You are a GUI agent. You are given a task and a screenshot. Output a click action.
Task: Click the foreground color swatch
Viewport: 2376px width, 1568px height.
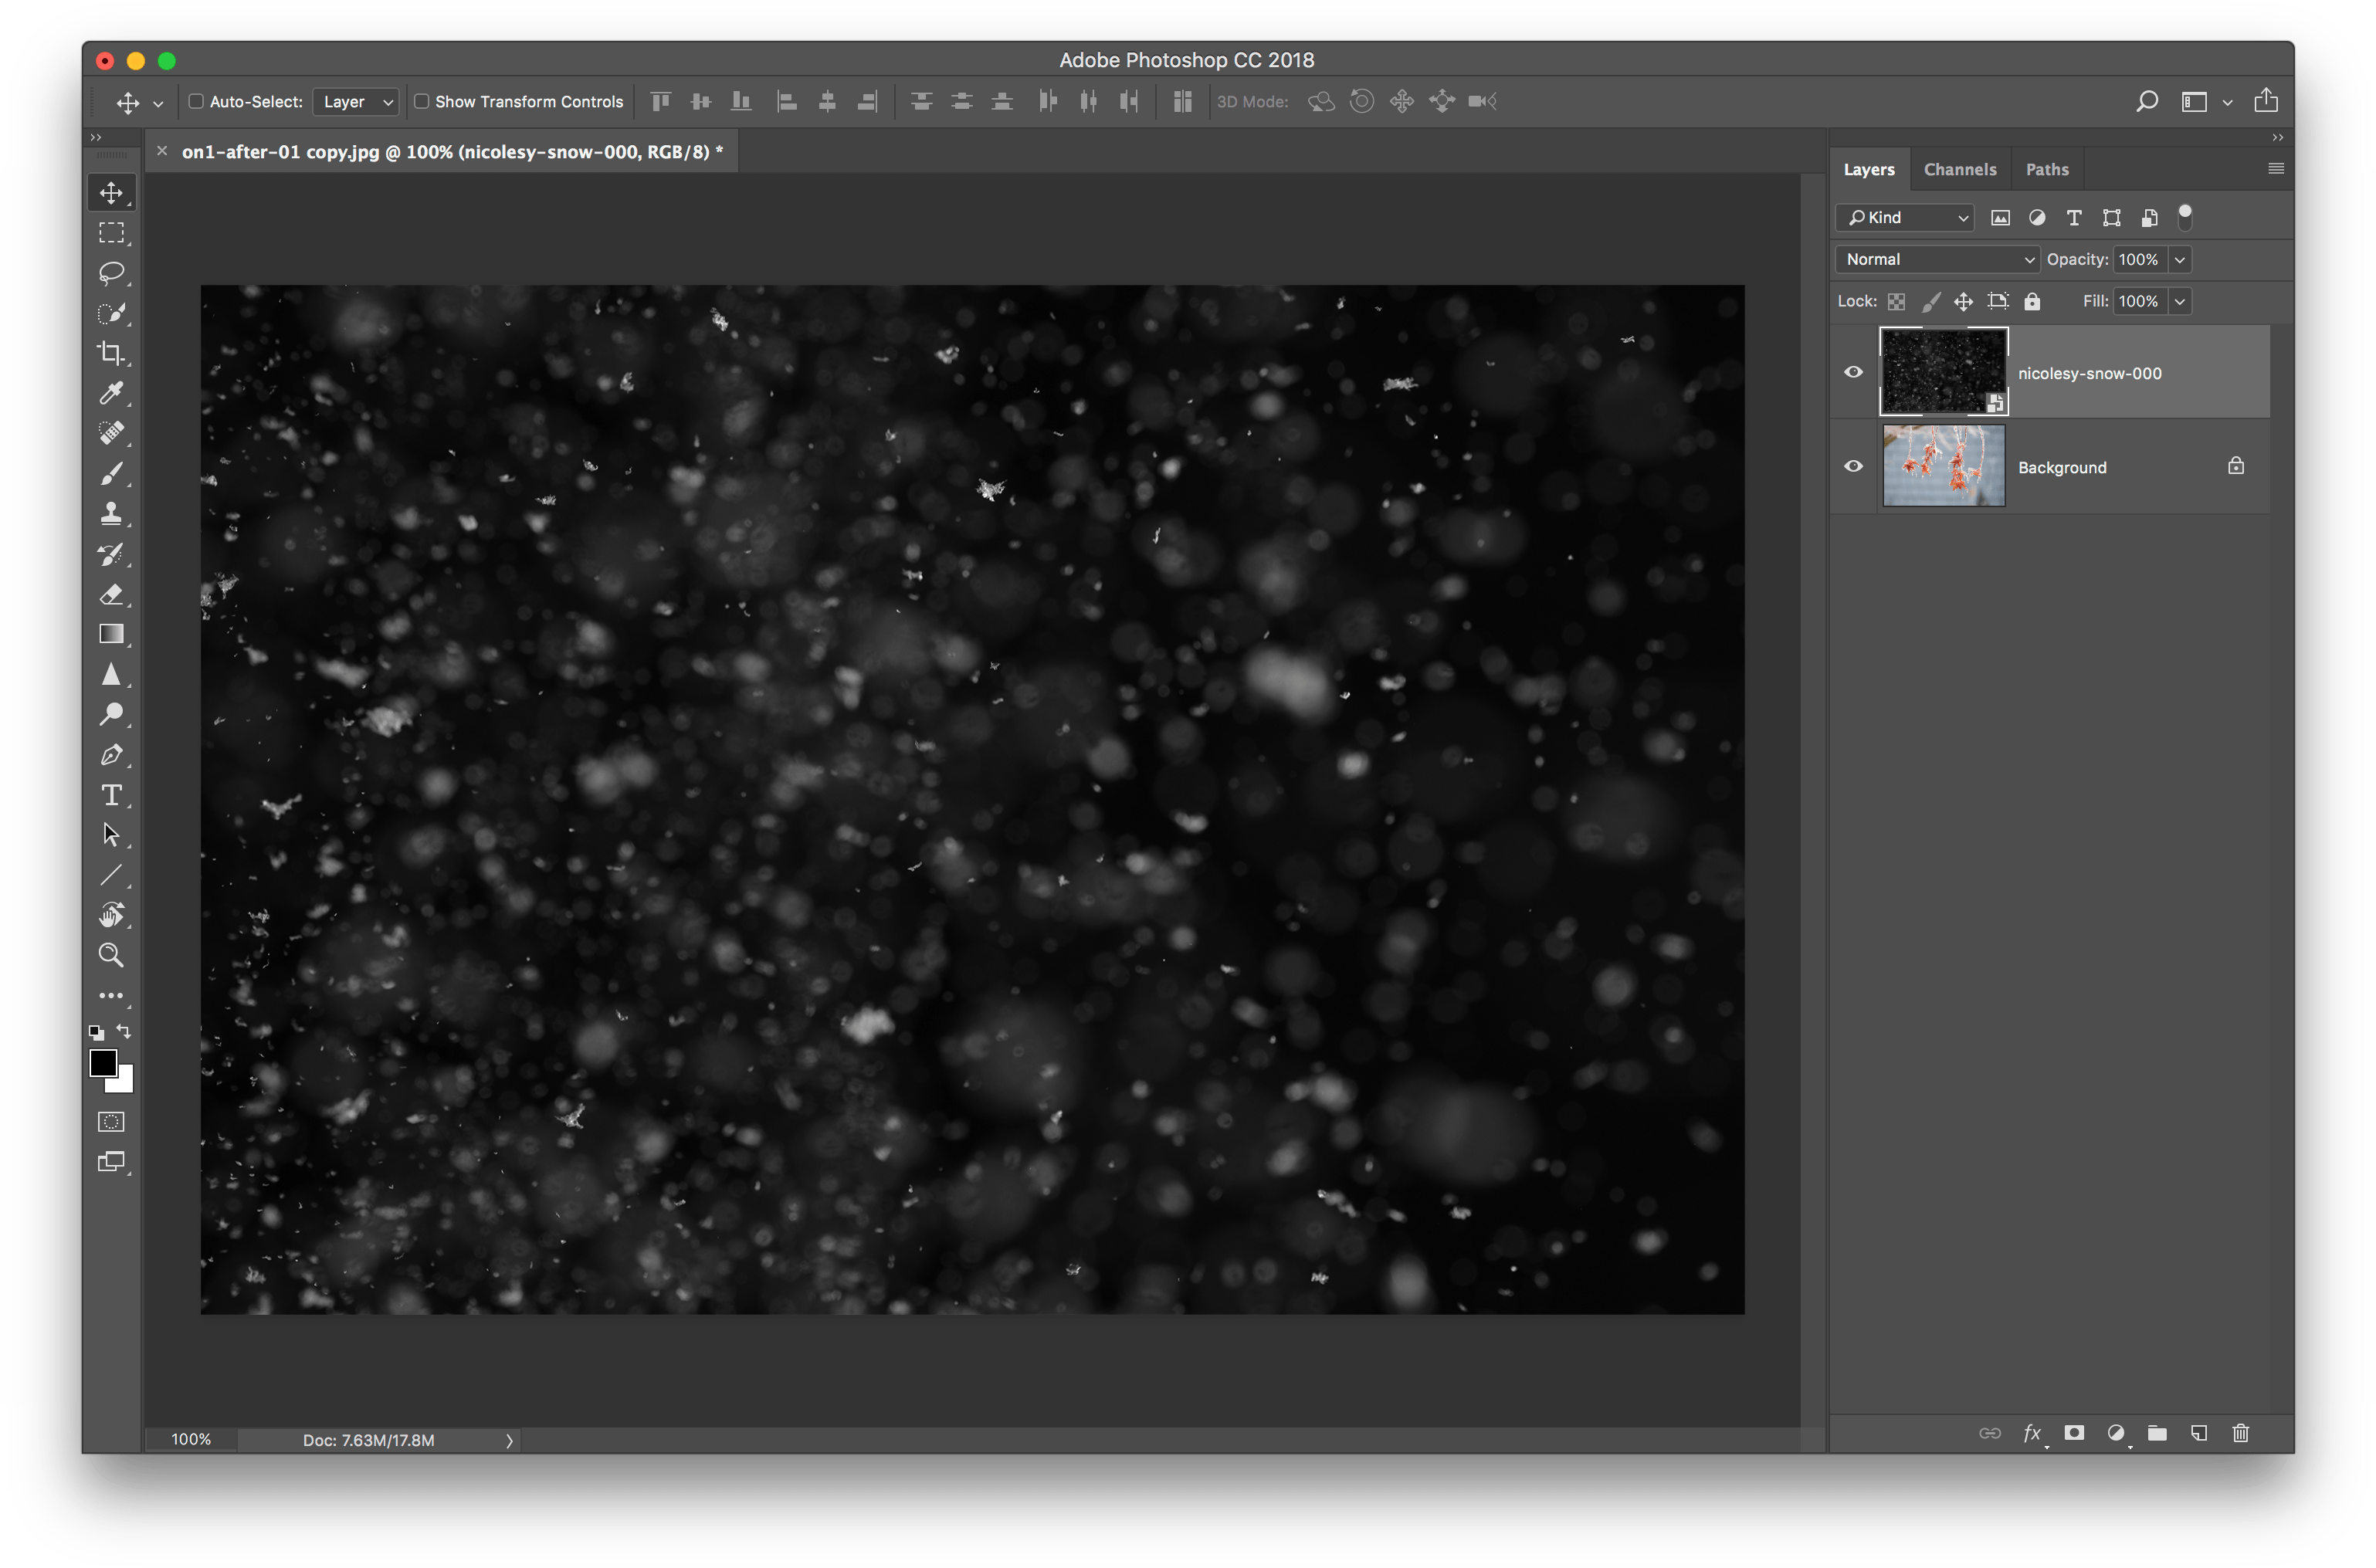click(103, 1062)
